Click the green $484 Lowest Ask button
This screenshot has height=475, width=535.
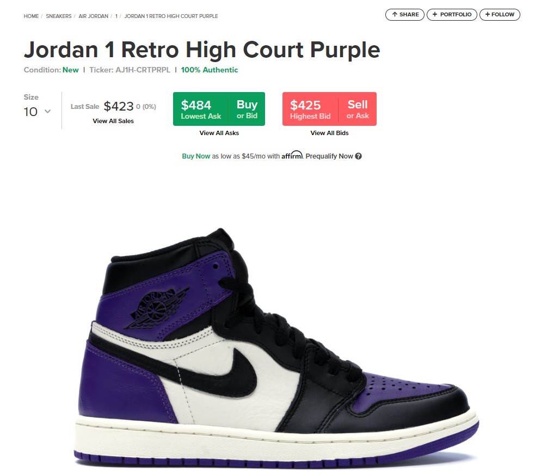pos(201,109)
